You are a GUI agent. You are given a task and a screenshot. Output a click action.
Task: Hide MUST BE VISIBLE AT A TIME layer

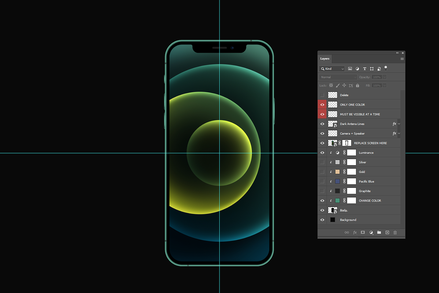[x=322, y=114]
